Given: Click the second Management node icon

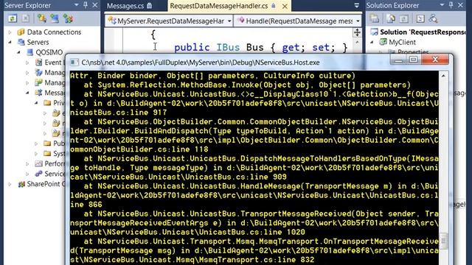Looking at the screenshot, I should tap(38, 82).
